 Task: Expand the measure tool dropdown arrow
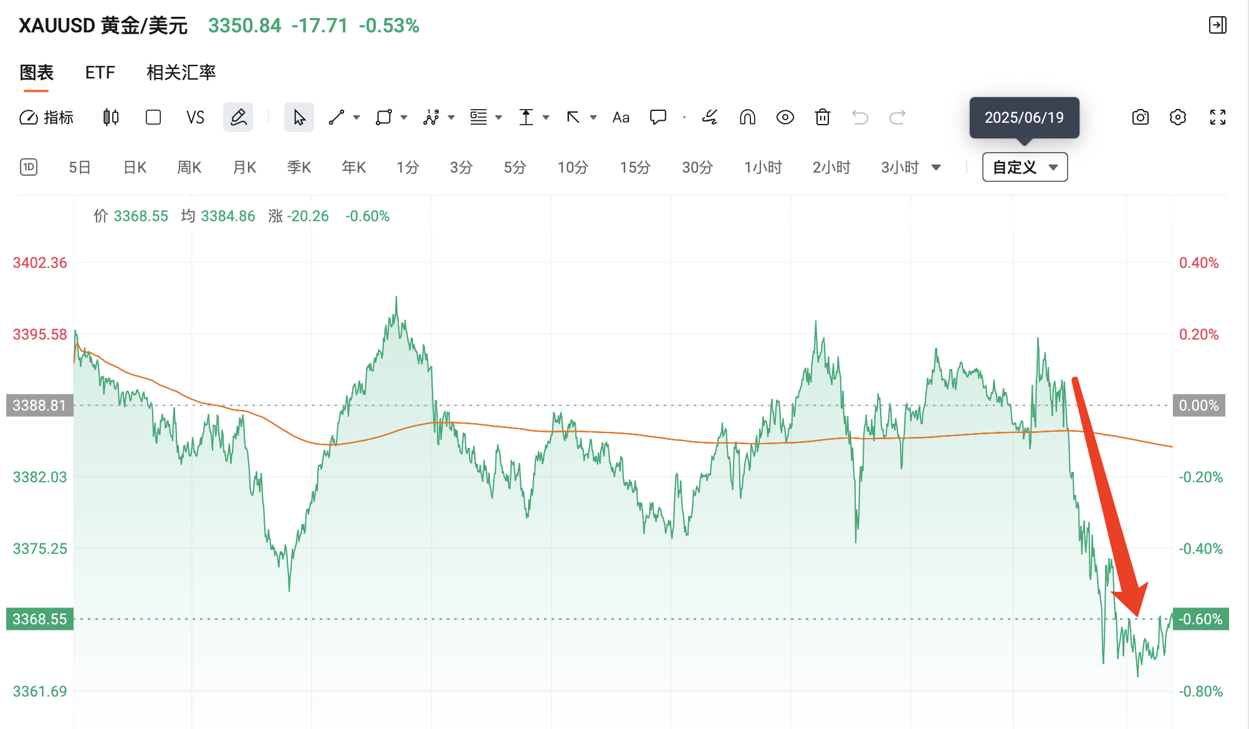[546, 117]
